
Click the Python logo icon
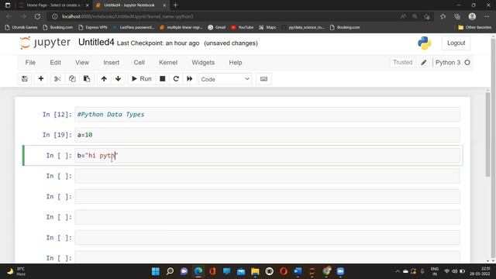424,43
